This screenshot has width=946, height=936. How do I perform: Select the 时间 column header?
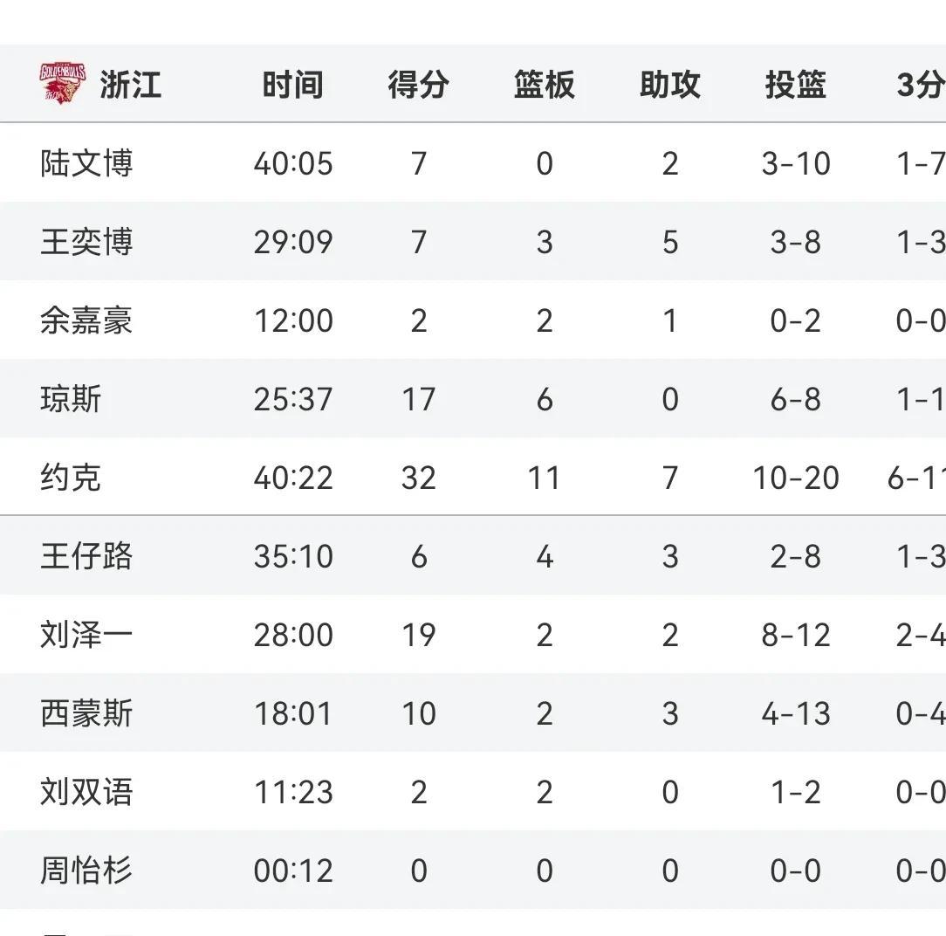pyautogui.click(x=292, y=86)
